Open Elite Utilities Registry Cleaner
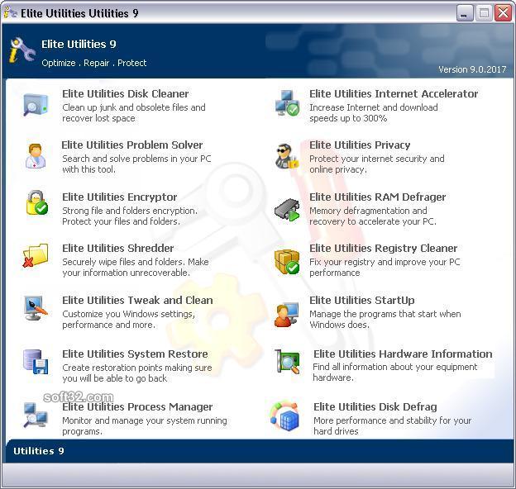The height and width of the screenshot is (489, 516). [x=384, y=248]
